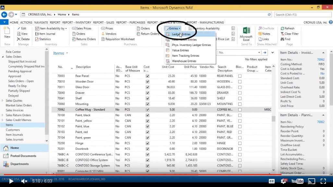
Task: Refresh the items page
Action: (287, 28)
